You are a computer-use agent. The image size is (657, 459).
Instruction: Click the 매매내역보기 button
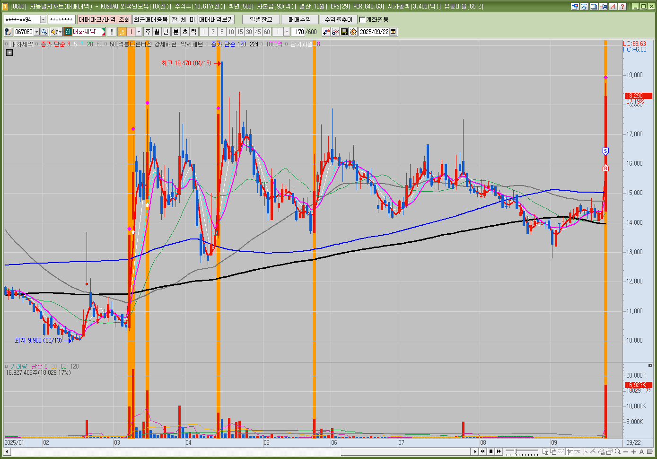pos(216,19)
